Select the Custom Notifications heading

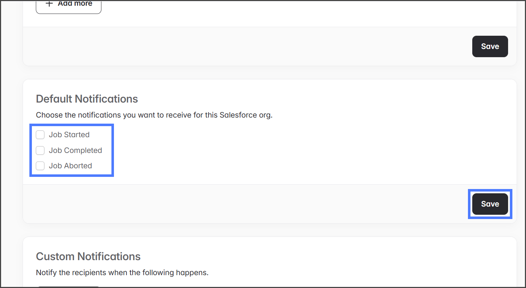pyautogui.click(x=88, y=256)
